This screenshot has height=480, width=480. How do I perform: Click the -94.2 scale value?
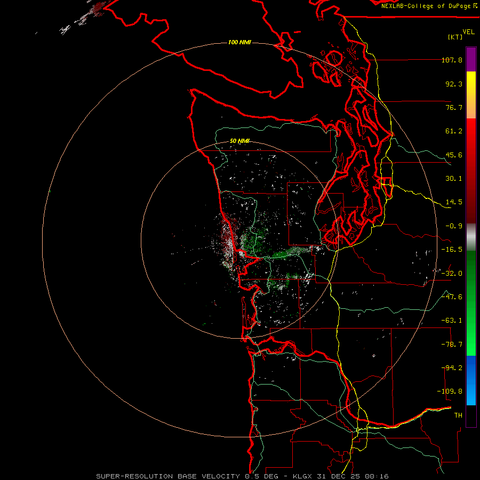452,368
